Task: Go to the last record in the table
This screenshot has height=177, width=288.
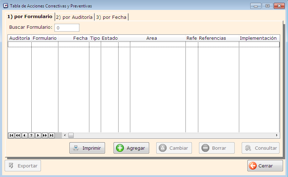Action: (x=52, y=135)
